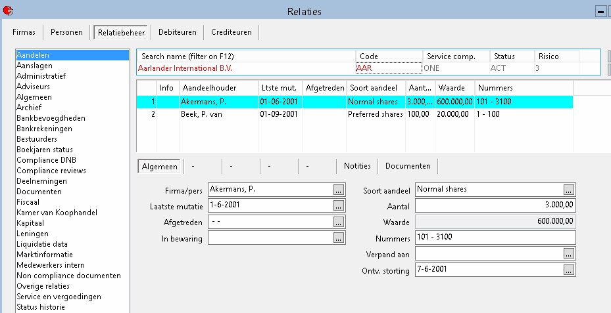The height and width of the screenshot is (313, 611).
Task: Open lookup button for Afgetreden field
Action: (338, 222)
